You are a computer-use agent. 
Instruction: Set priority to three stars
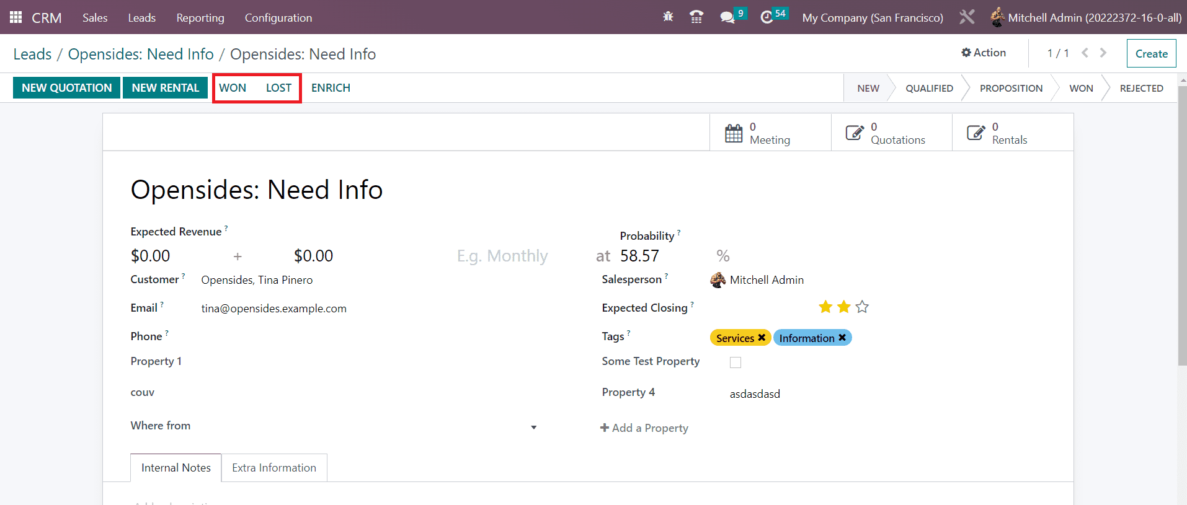pyautogui.click(x=862, y=307)
